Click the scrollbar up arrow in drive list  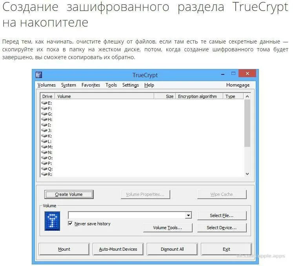[x=247, y=96]
